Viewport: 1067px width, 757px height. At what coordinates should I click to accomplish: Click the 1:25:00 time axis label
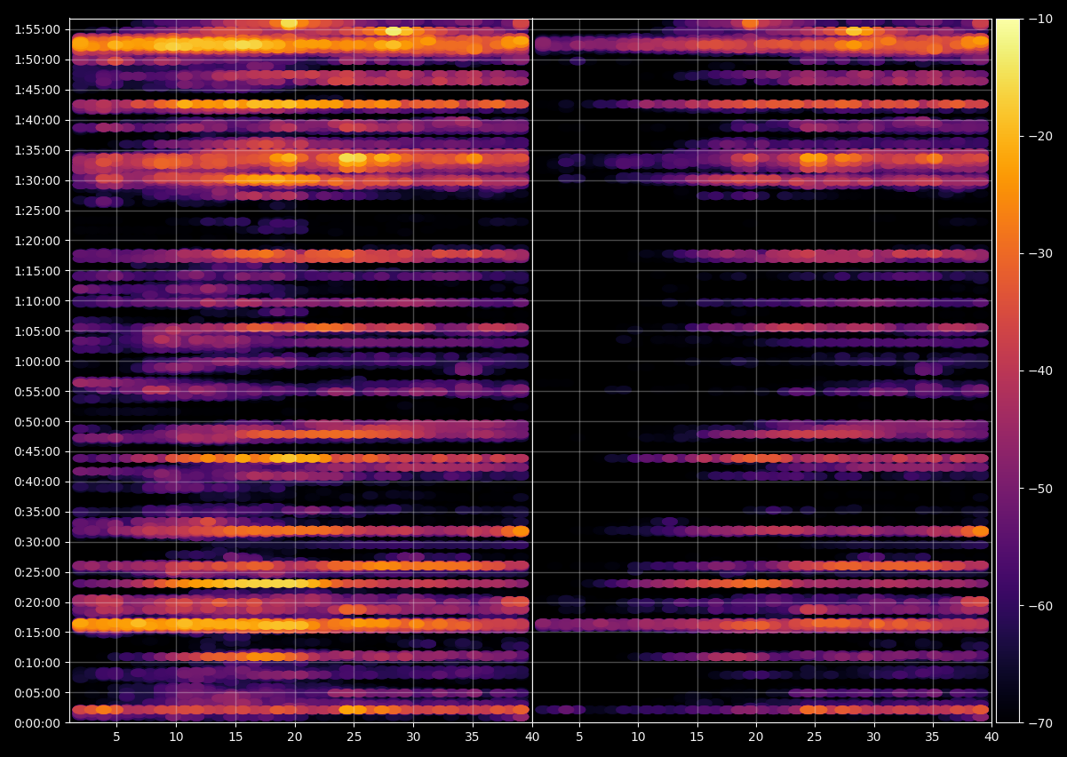tap(37, 211)
